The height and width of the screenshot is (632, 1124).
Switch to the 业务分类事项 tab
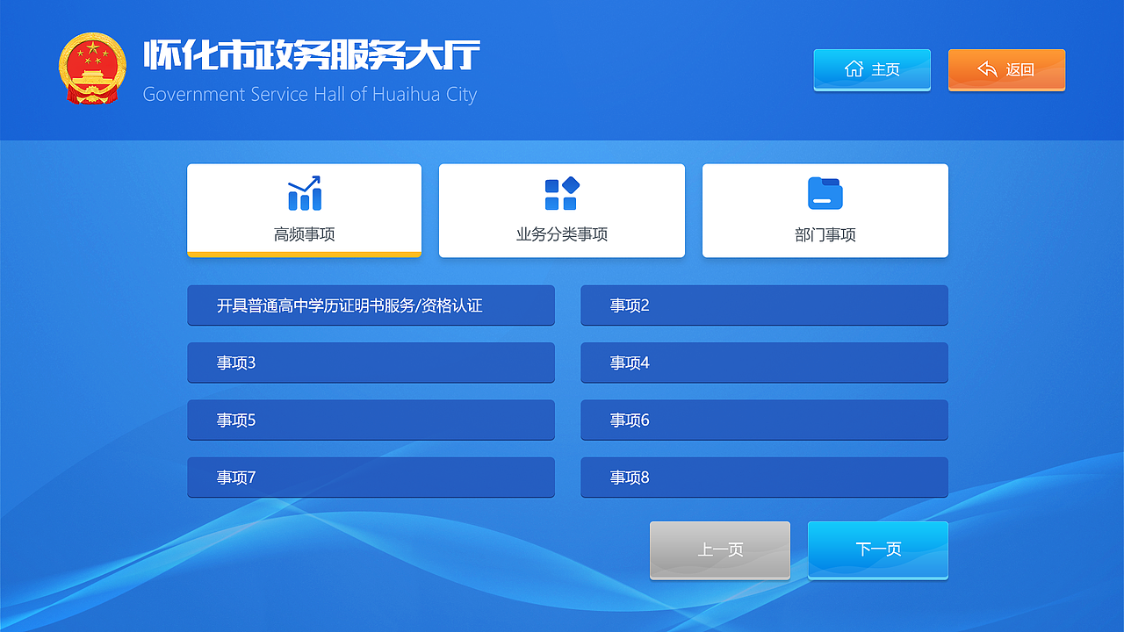point(561,211)
